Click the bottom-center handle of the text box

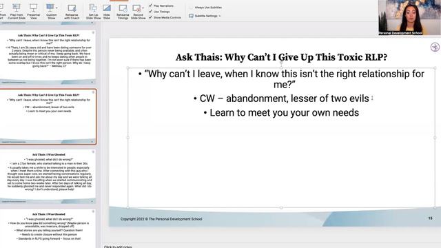281,207
